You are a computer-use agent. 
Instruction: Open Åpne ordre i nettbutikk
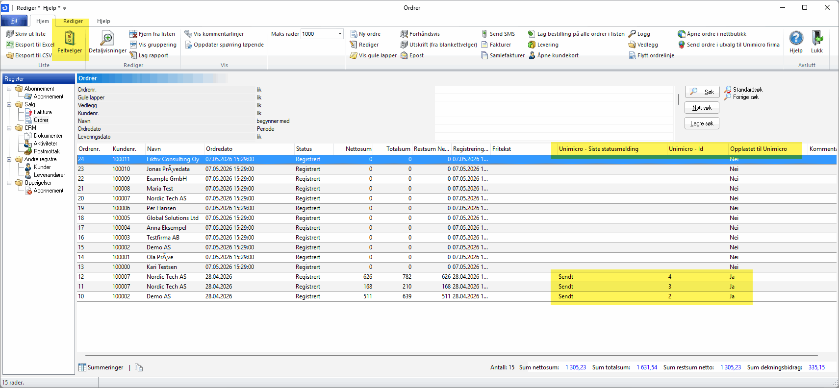pyautogui.click(x=712, y=34)
